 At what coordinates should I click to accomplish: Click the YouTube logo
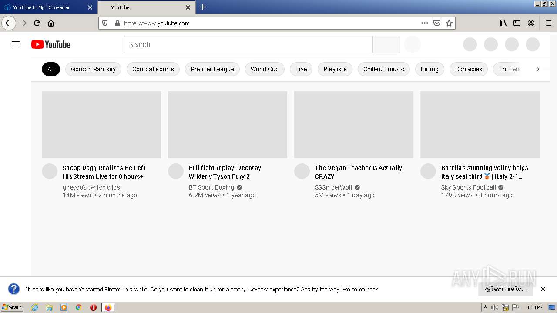pos(51,44)
